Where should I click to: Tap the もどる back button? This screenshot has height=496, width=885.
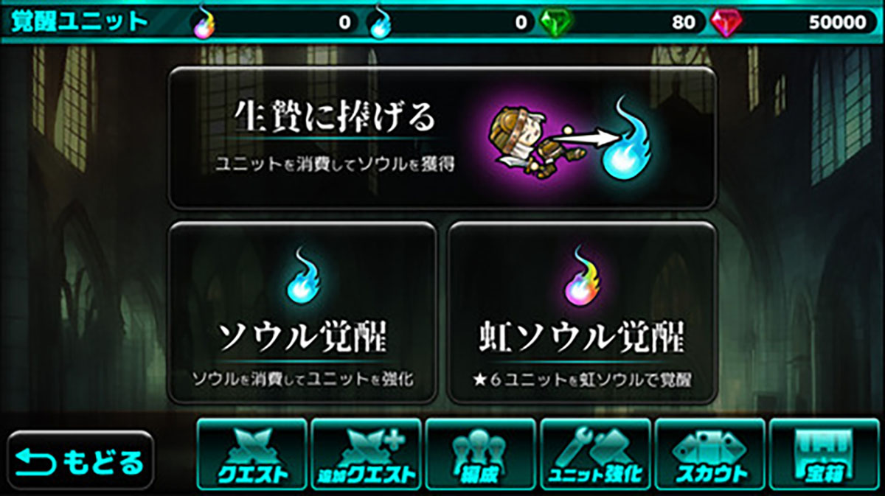80,464
